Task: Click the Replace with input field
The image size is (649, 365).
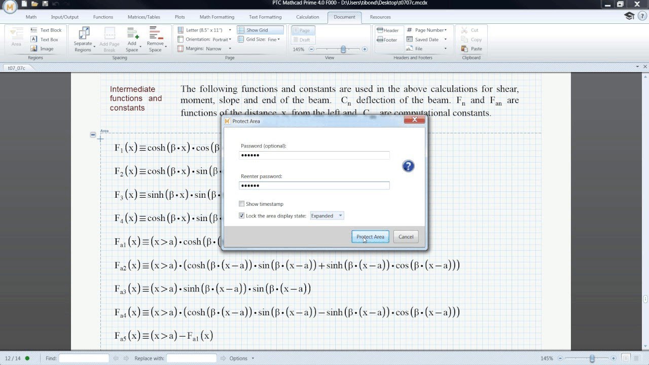Action: click(x=192, y=358)
